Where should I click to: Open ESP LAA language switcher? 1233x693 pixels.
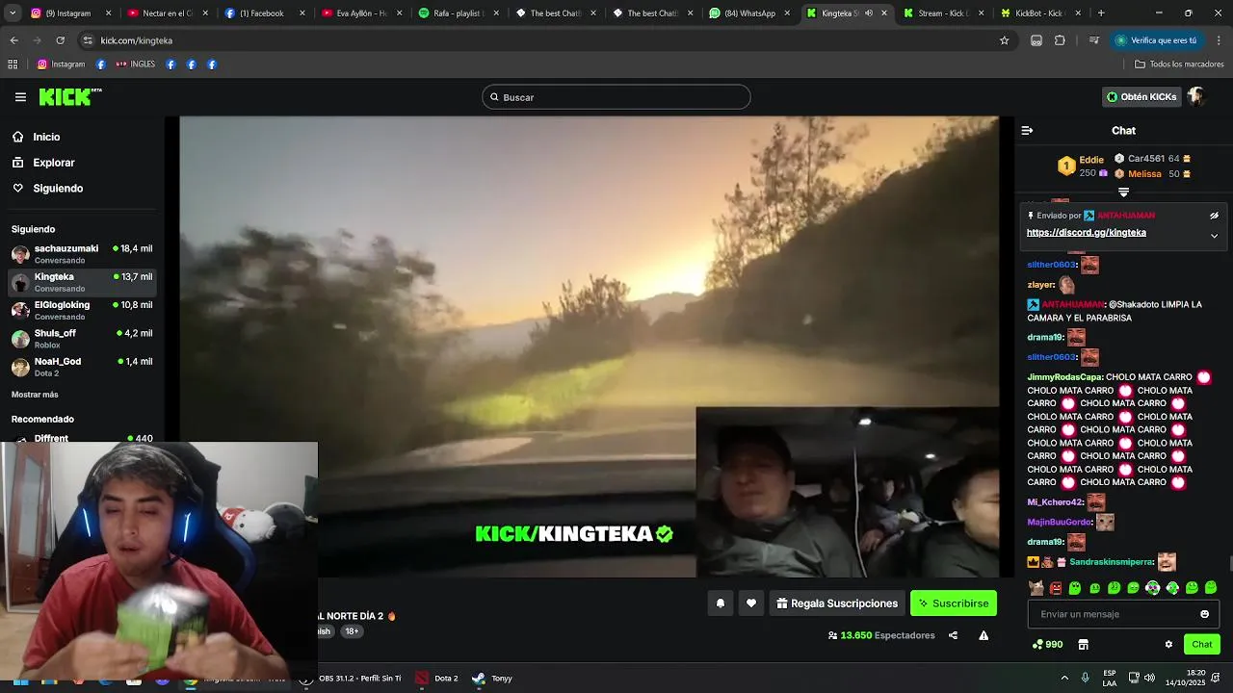tap(1110, 678)
